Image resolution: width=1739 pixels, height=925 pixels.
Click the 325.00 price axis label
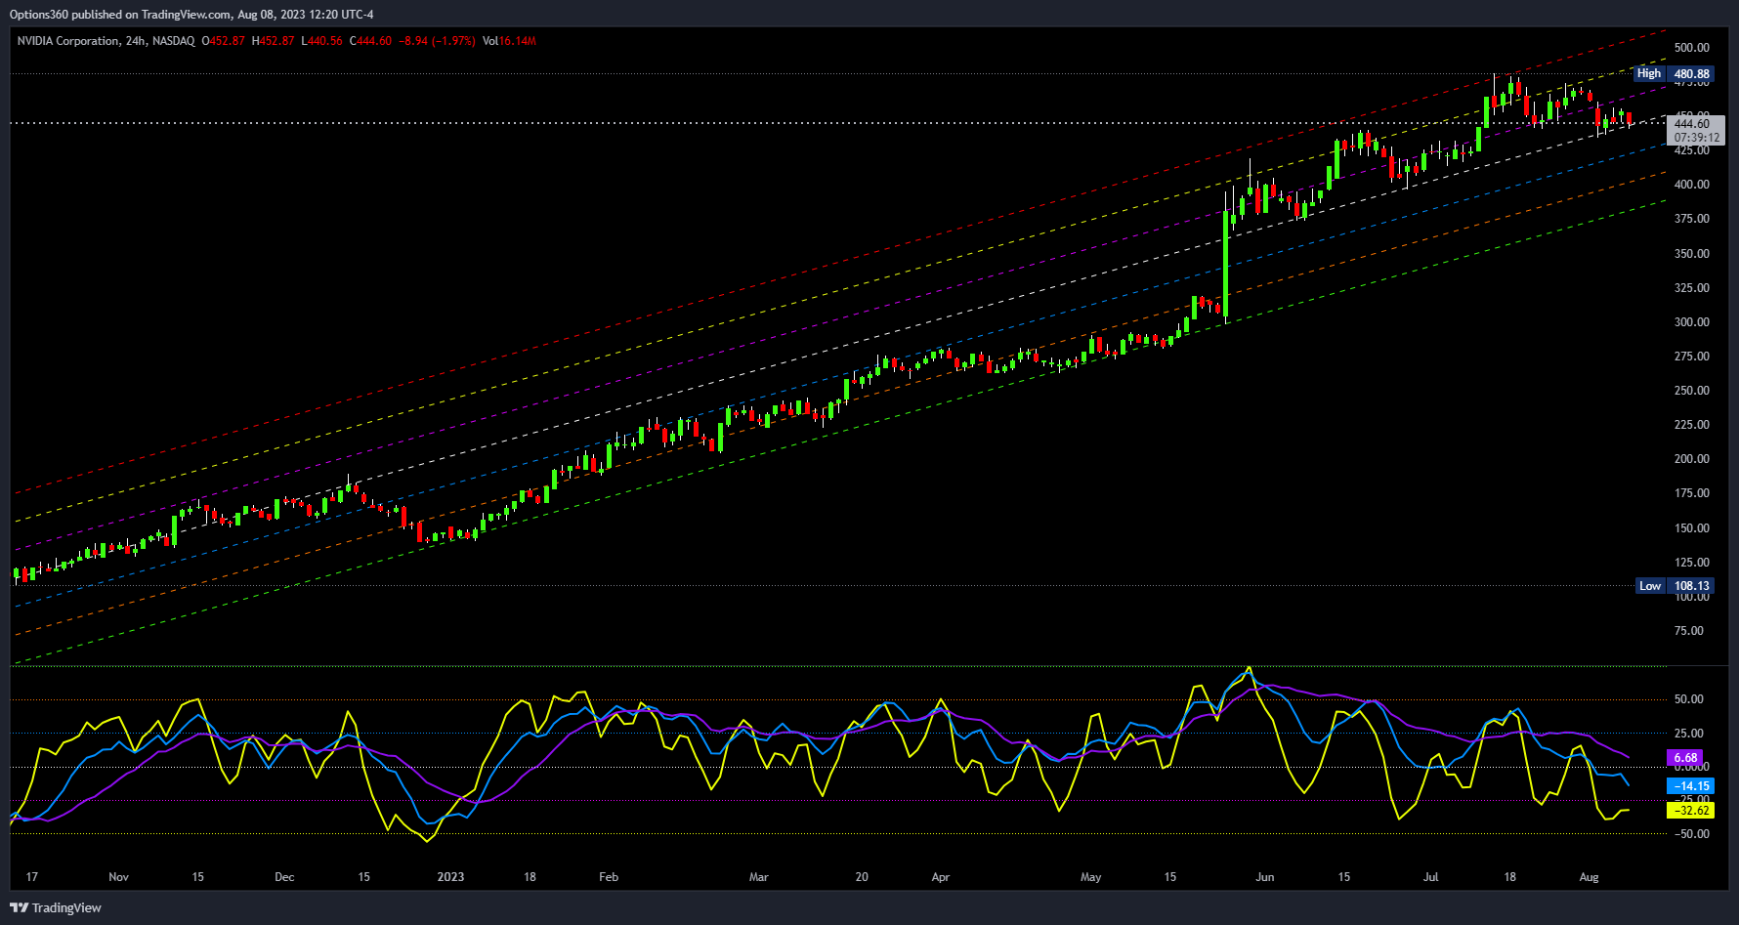click(x=1692, y=287)
